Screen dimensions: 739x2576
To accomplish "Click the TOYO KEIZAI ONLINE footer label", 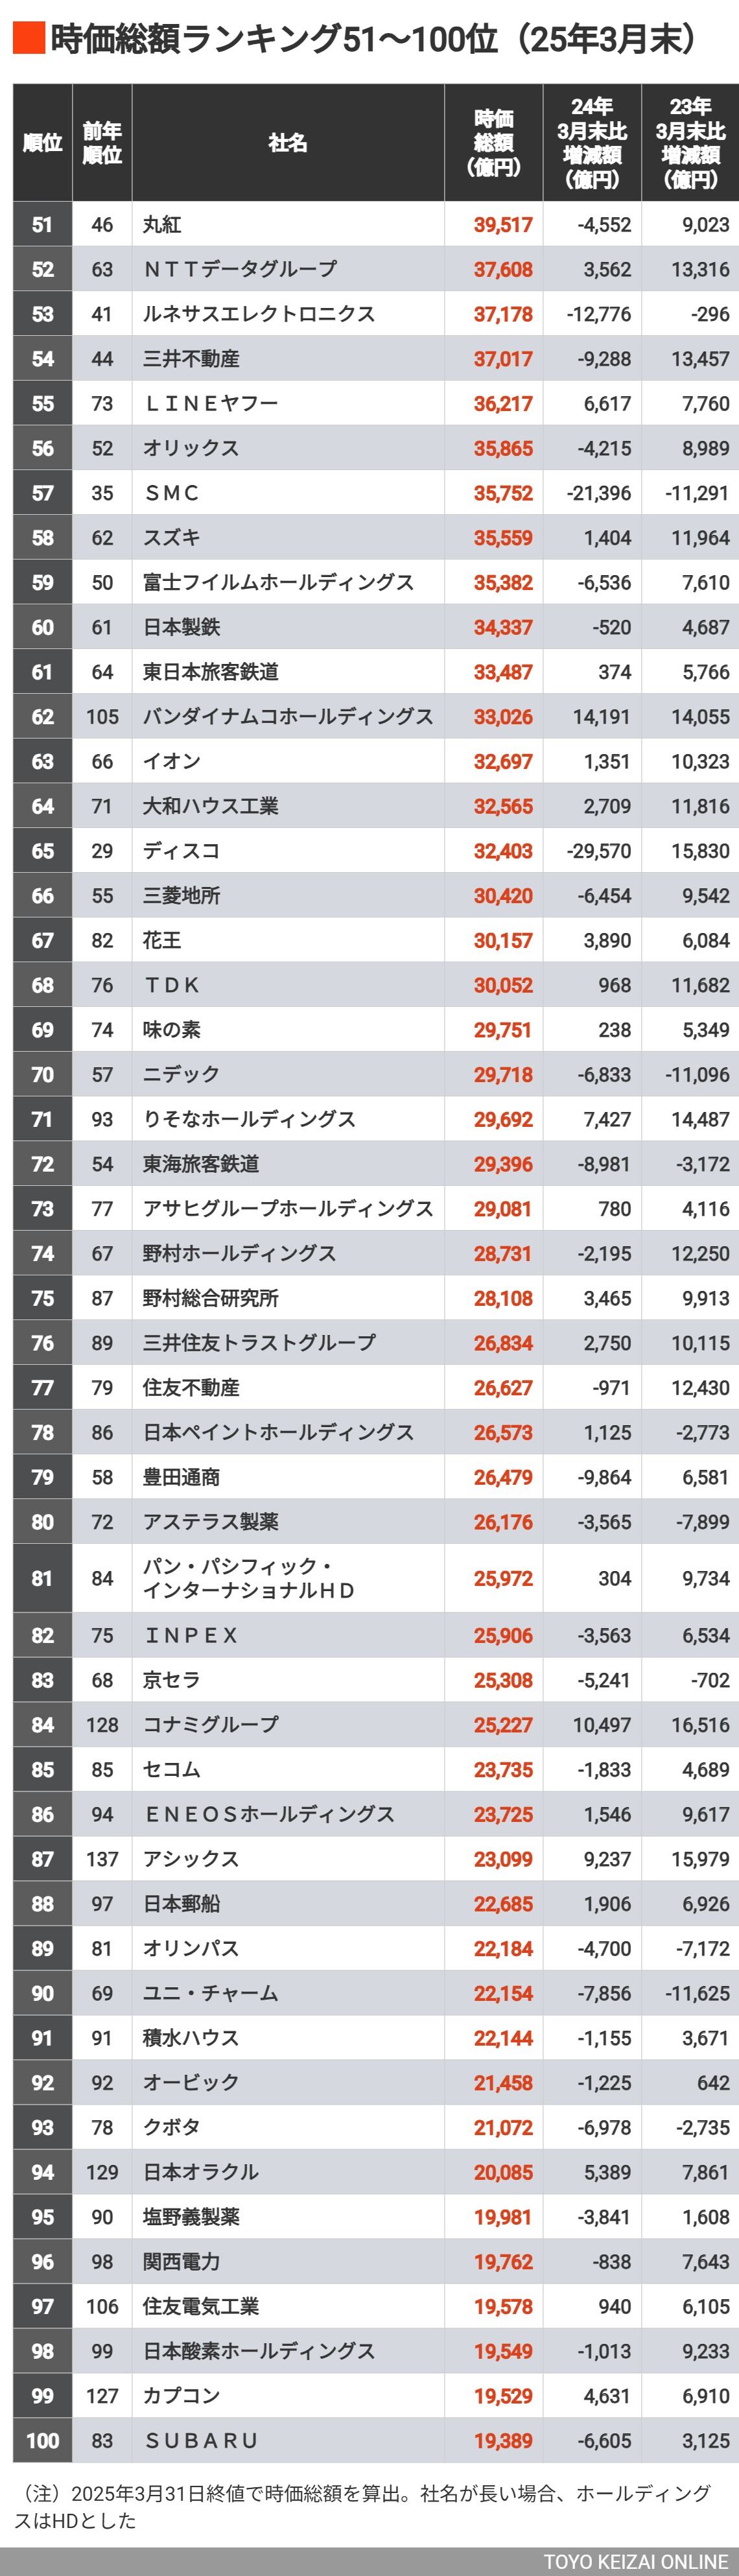I will point(636,2561).
